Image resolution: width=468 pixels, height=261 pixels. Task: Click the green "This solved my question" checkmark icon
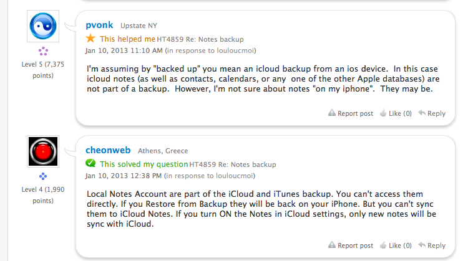point(90,164)
